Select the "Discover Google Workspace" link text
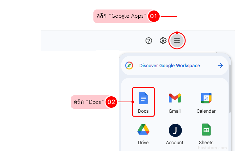The image size is (236, 151). pyautogui.click(x=169, y=66)
